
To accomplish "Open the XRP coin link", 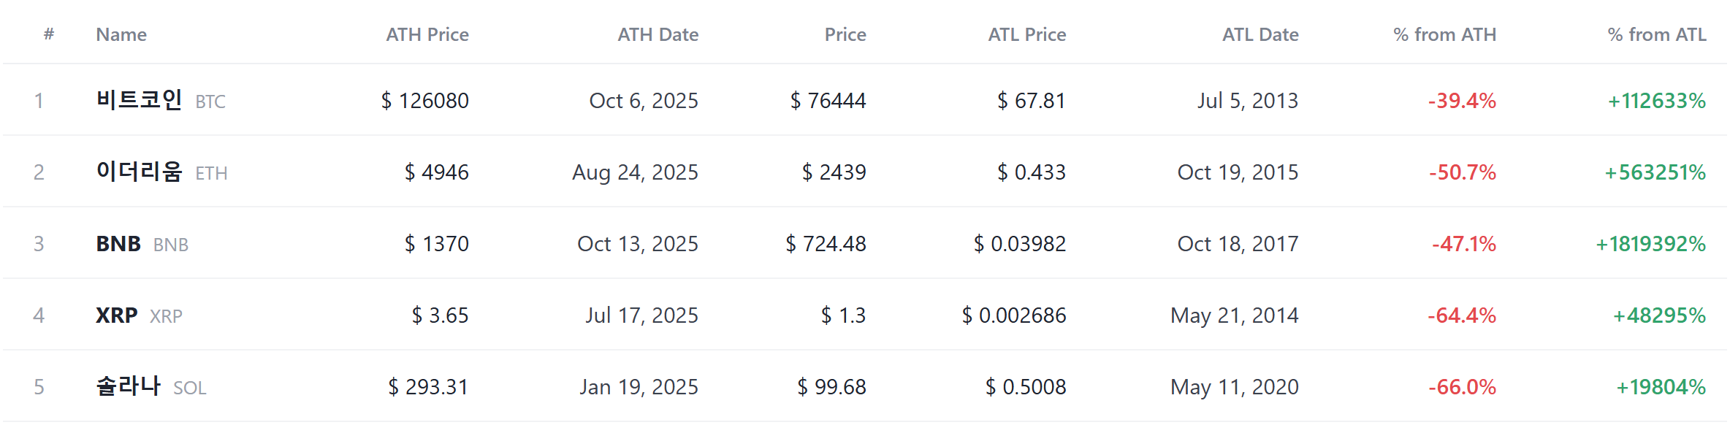I will (x=139, y=315).
